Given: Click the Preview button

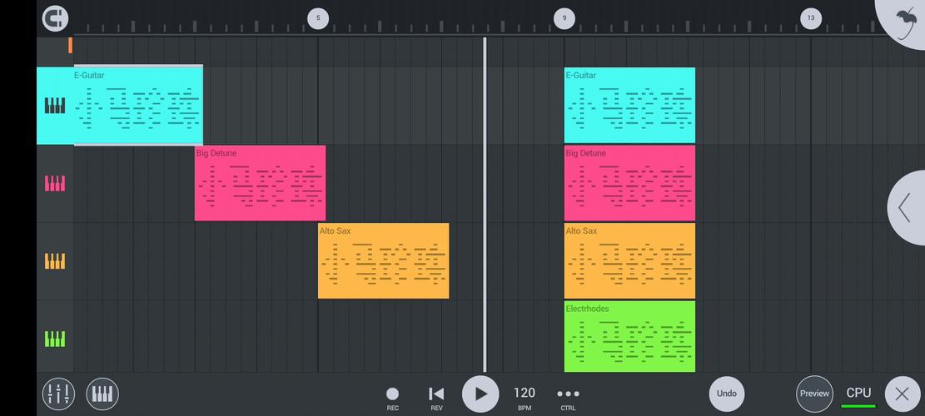Looking at the screenshot, I should [814, 394].
